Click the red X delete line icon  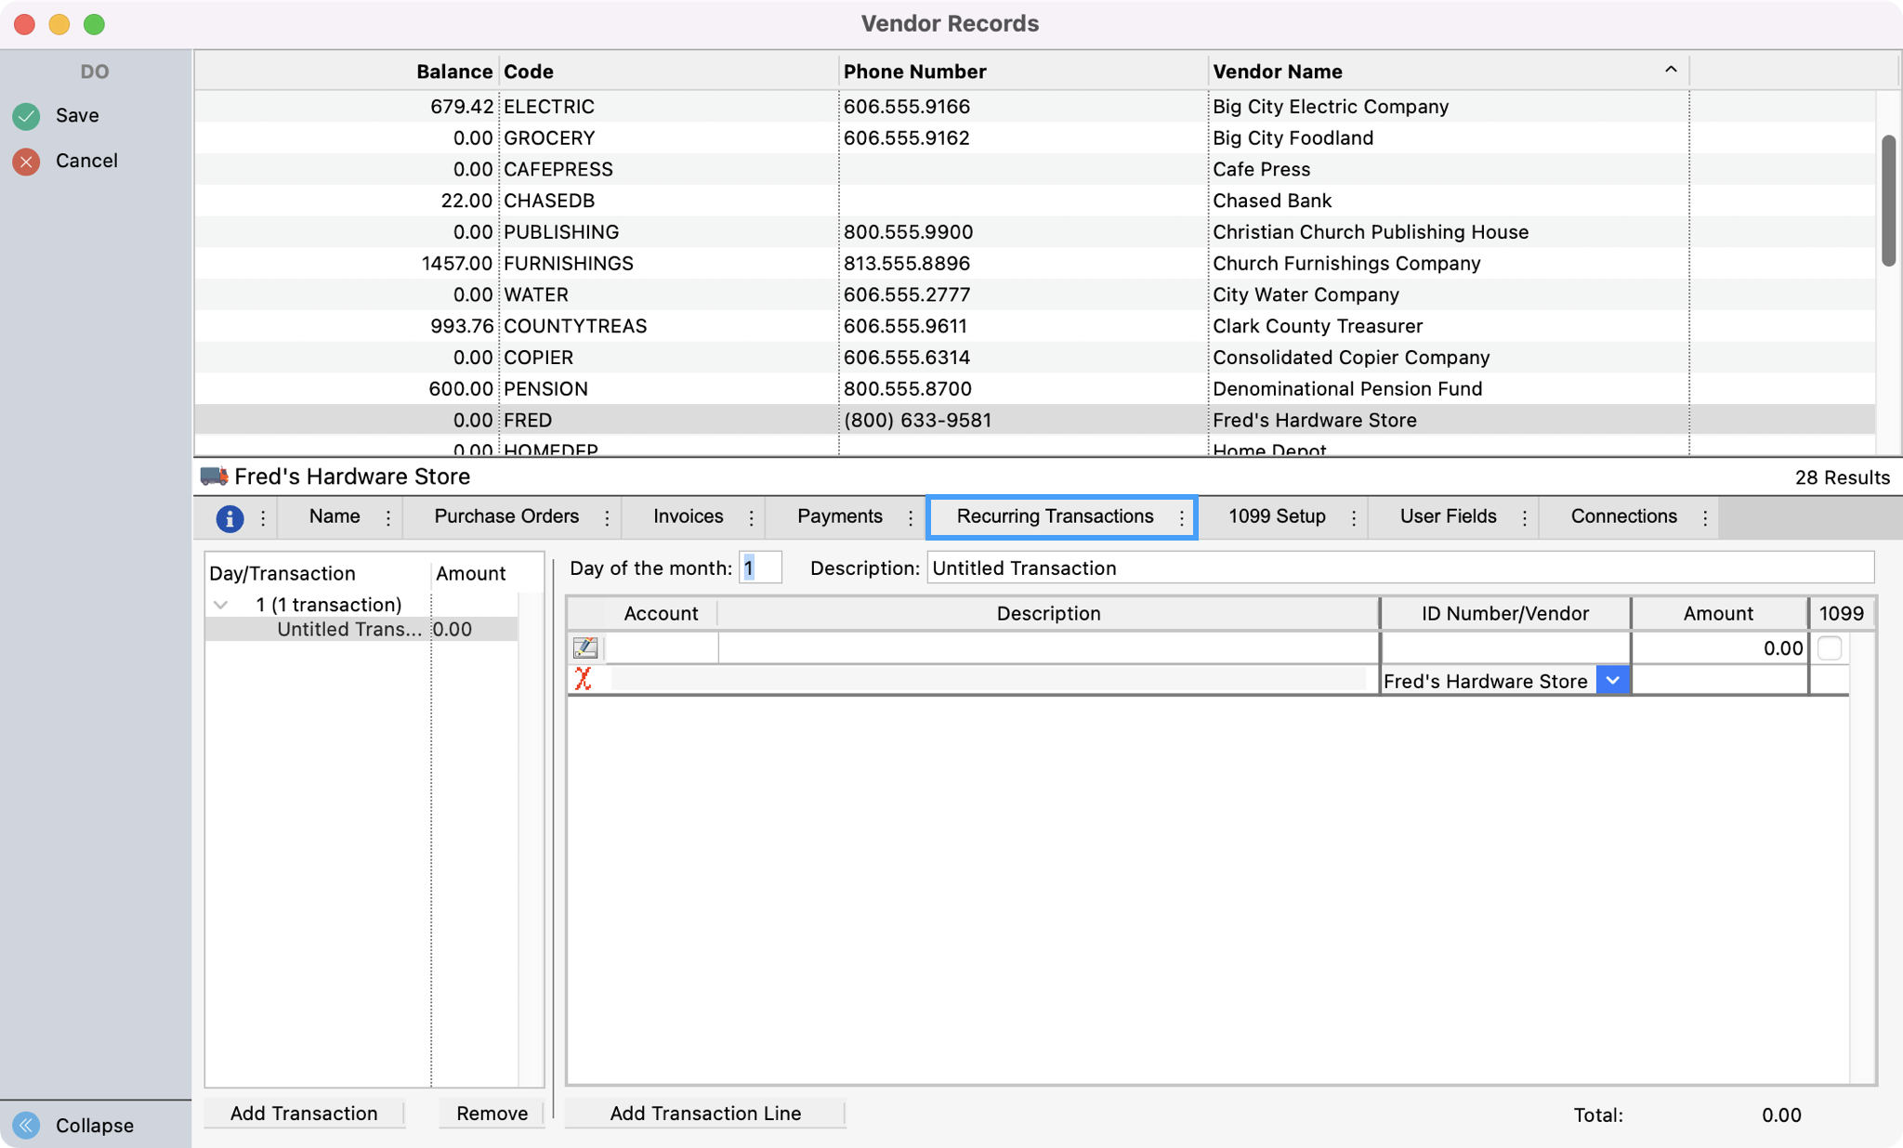click(x=583, y=679)
